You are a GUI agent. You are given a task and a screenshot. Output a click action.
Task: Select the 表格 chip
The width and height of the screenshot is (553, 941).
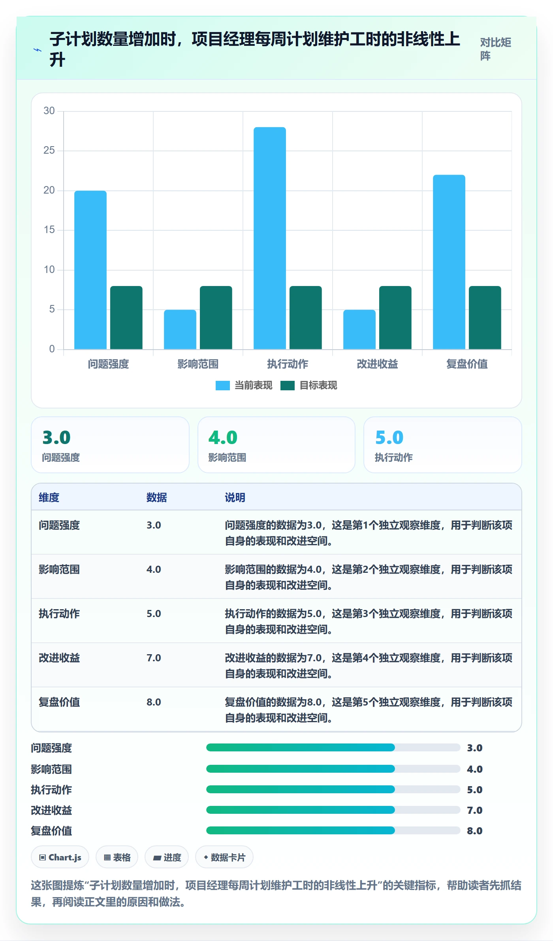pos(117,857)
